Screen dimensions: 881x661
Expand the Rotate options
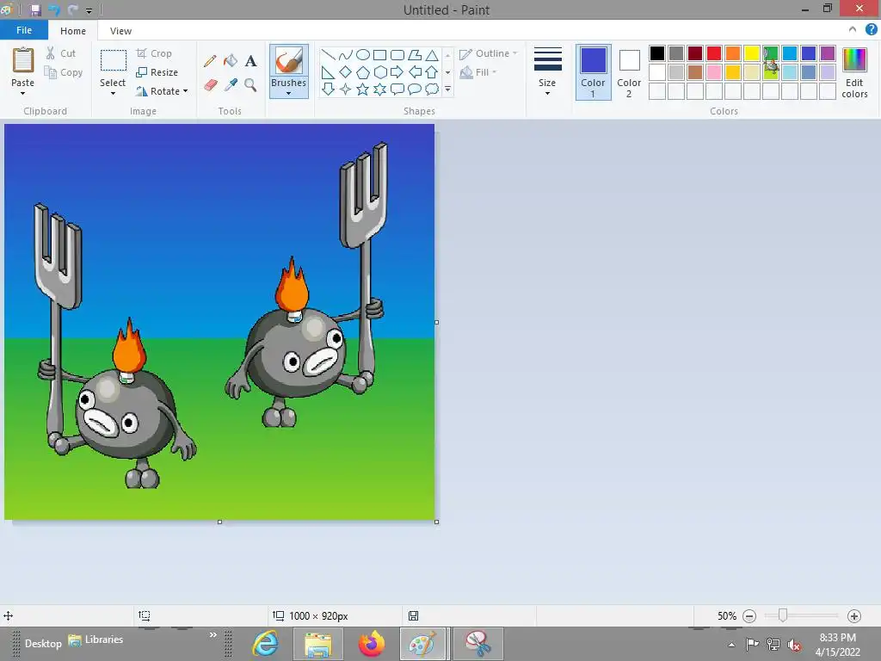click(186, 91)
